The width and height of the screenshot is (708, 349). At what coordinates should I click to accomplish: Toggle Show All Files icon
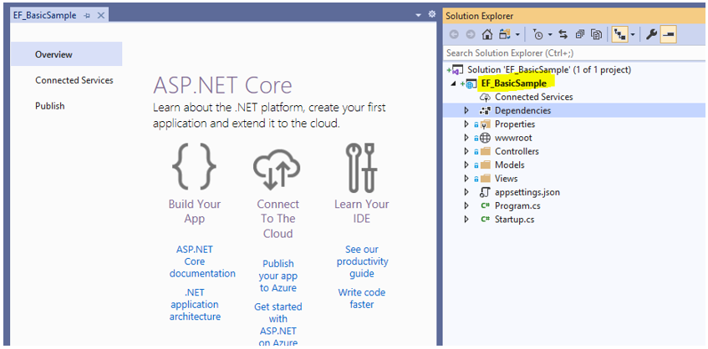point(597,35)
